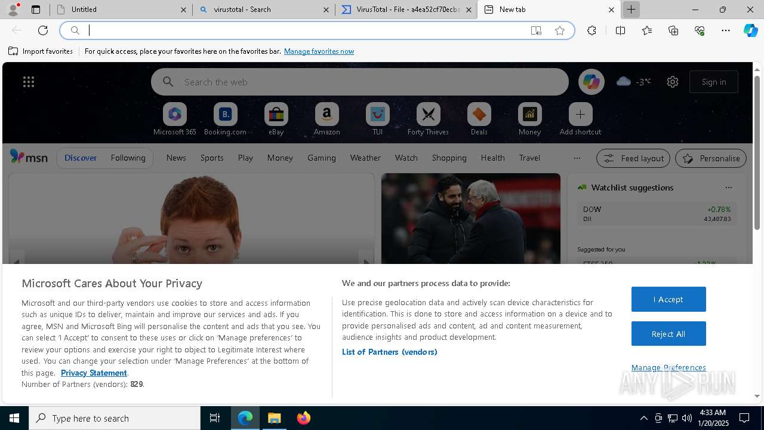
Task: Focus the Search the web field
Action: point(360,82)
